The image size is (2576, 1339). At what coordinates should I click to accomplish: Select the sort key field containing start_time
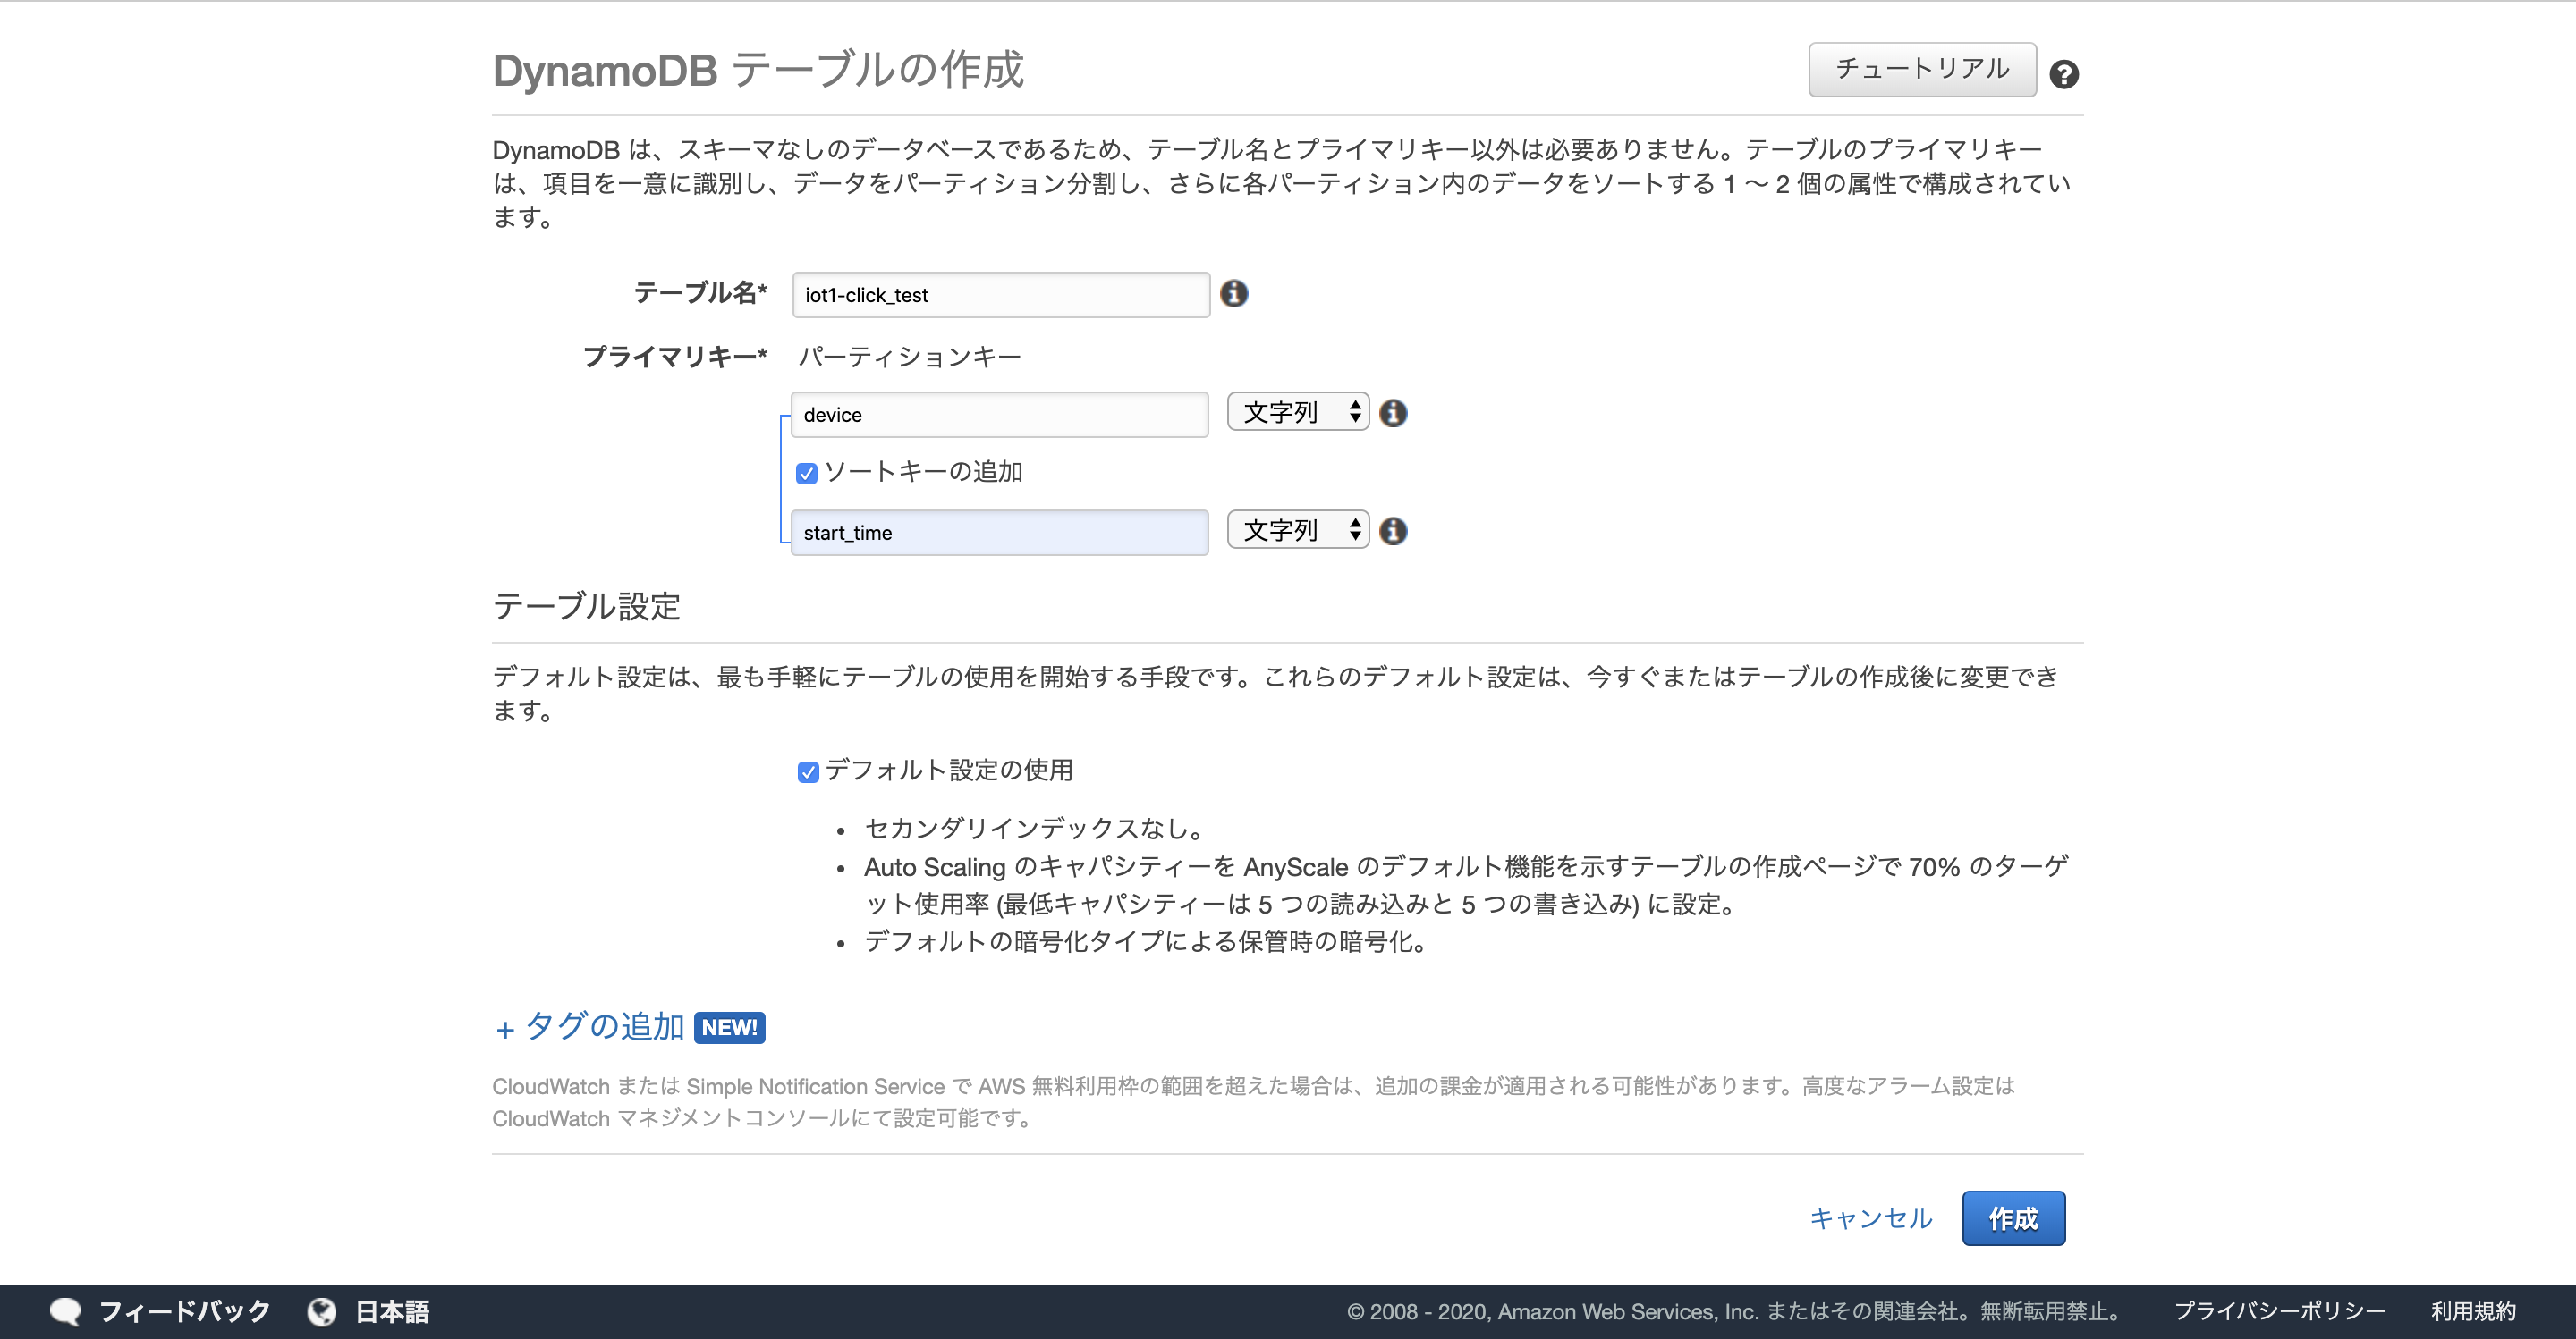pos(999,533)
